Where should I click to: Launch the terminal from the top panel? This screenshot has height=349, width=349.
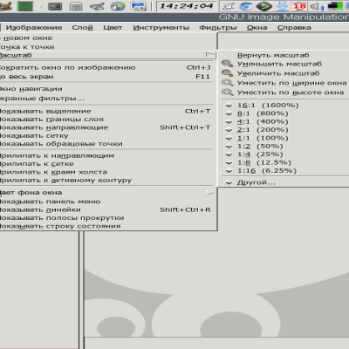[x=55, y=6]
